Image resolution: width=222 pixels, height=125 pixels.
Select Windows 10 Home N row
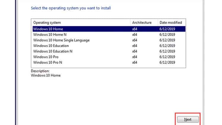click(109, 35)
